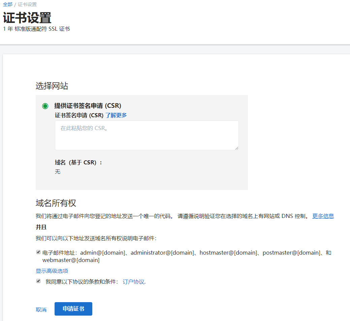This screenshot has width=350, height=321.
Task: Toggle the 电子邮件地址 checkbox
Action: click(x=38, y=252)
